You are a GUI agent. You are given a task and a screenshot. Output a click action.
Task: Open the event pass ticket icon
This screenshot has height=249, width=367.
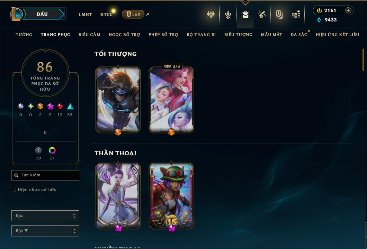coord(279,15)
